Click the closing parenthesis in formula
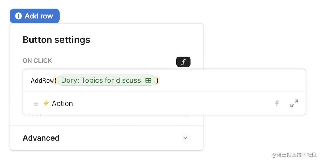 (158, 81)
